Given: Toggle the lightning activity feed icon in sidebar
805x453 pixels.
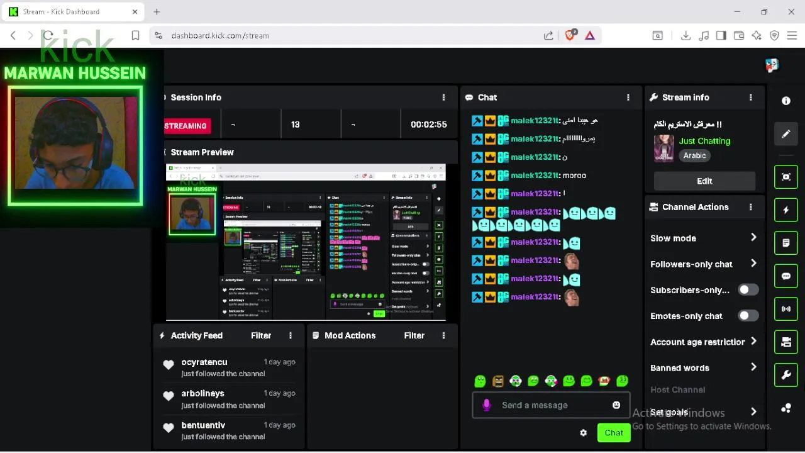Looking at the screenshot, I should pyautogui.click(x=786, y=210).
